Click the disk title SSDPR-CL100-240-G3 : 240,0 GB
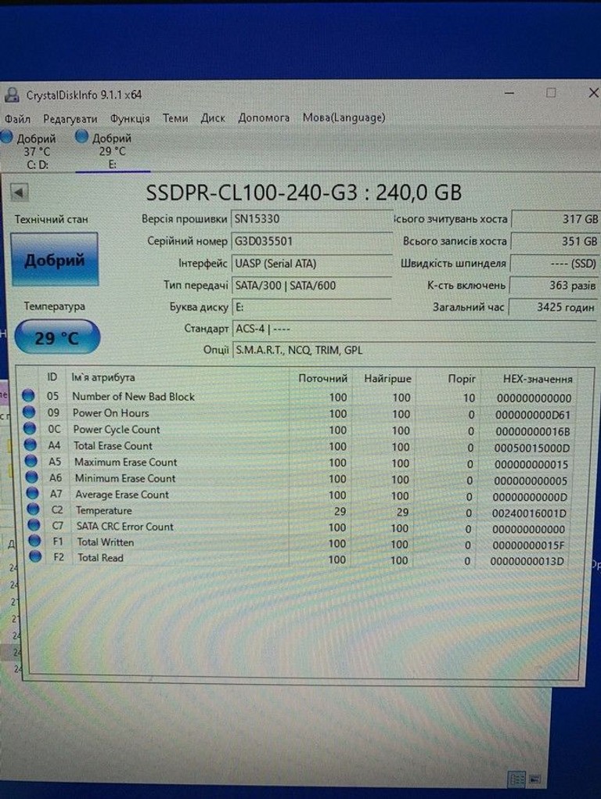The height and width of the screenshot is (799, 601). coord(304,193)
